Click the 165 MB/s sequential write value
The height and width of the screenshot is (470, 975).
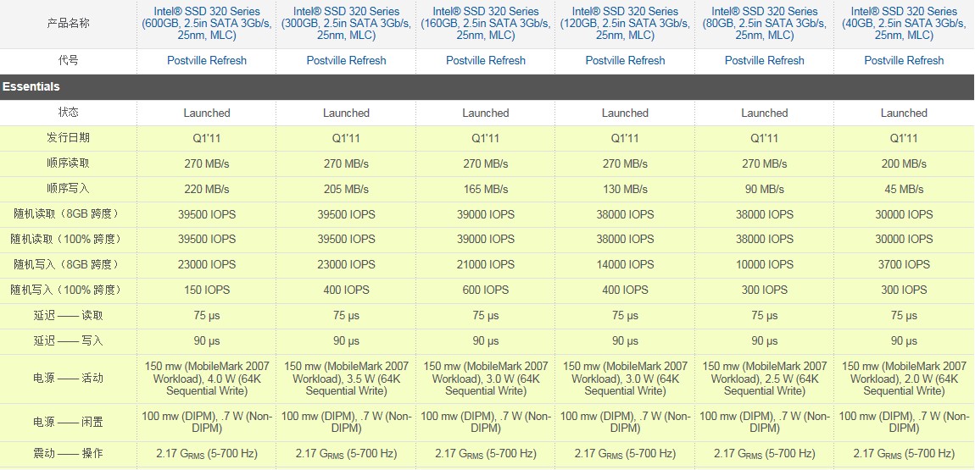click(x=486, y=189)
